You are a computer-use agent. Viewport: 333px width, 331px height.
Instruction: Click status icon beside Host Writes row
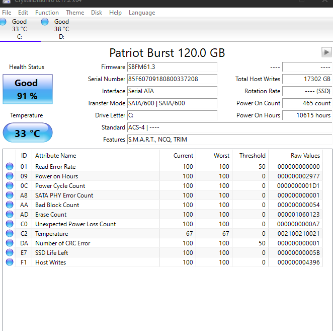point(10,262)
